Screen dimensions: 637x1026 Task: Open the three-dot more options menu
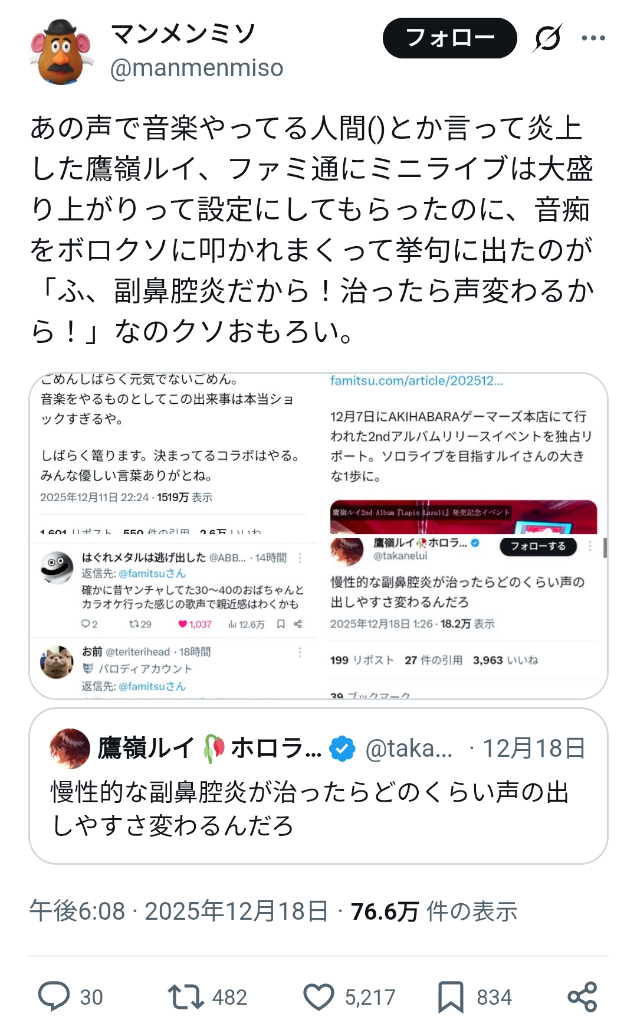[x=593, y=38]
